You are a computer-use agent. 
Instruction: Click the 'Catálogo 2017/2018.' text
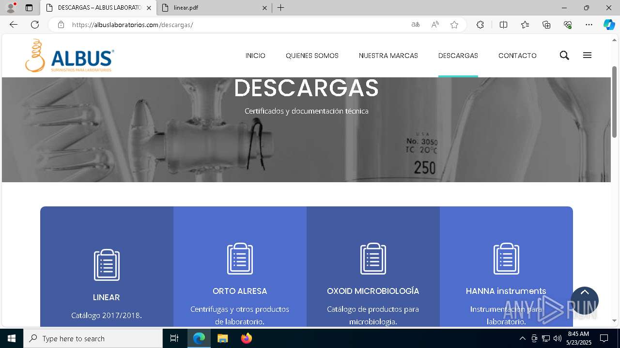coord(107,315)
